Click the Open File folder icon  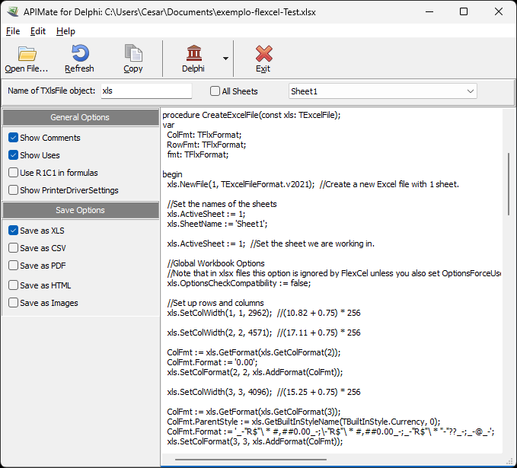pos(27,53)
